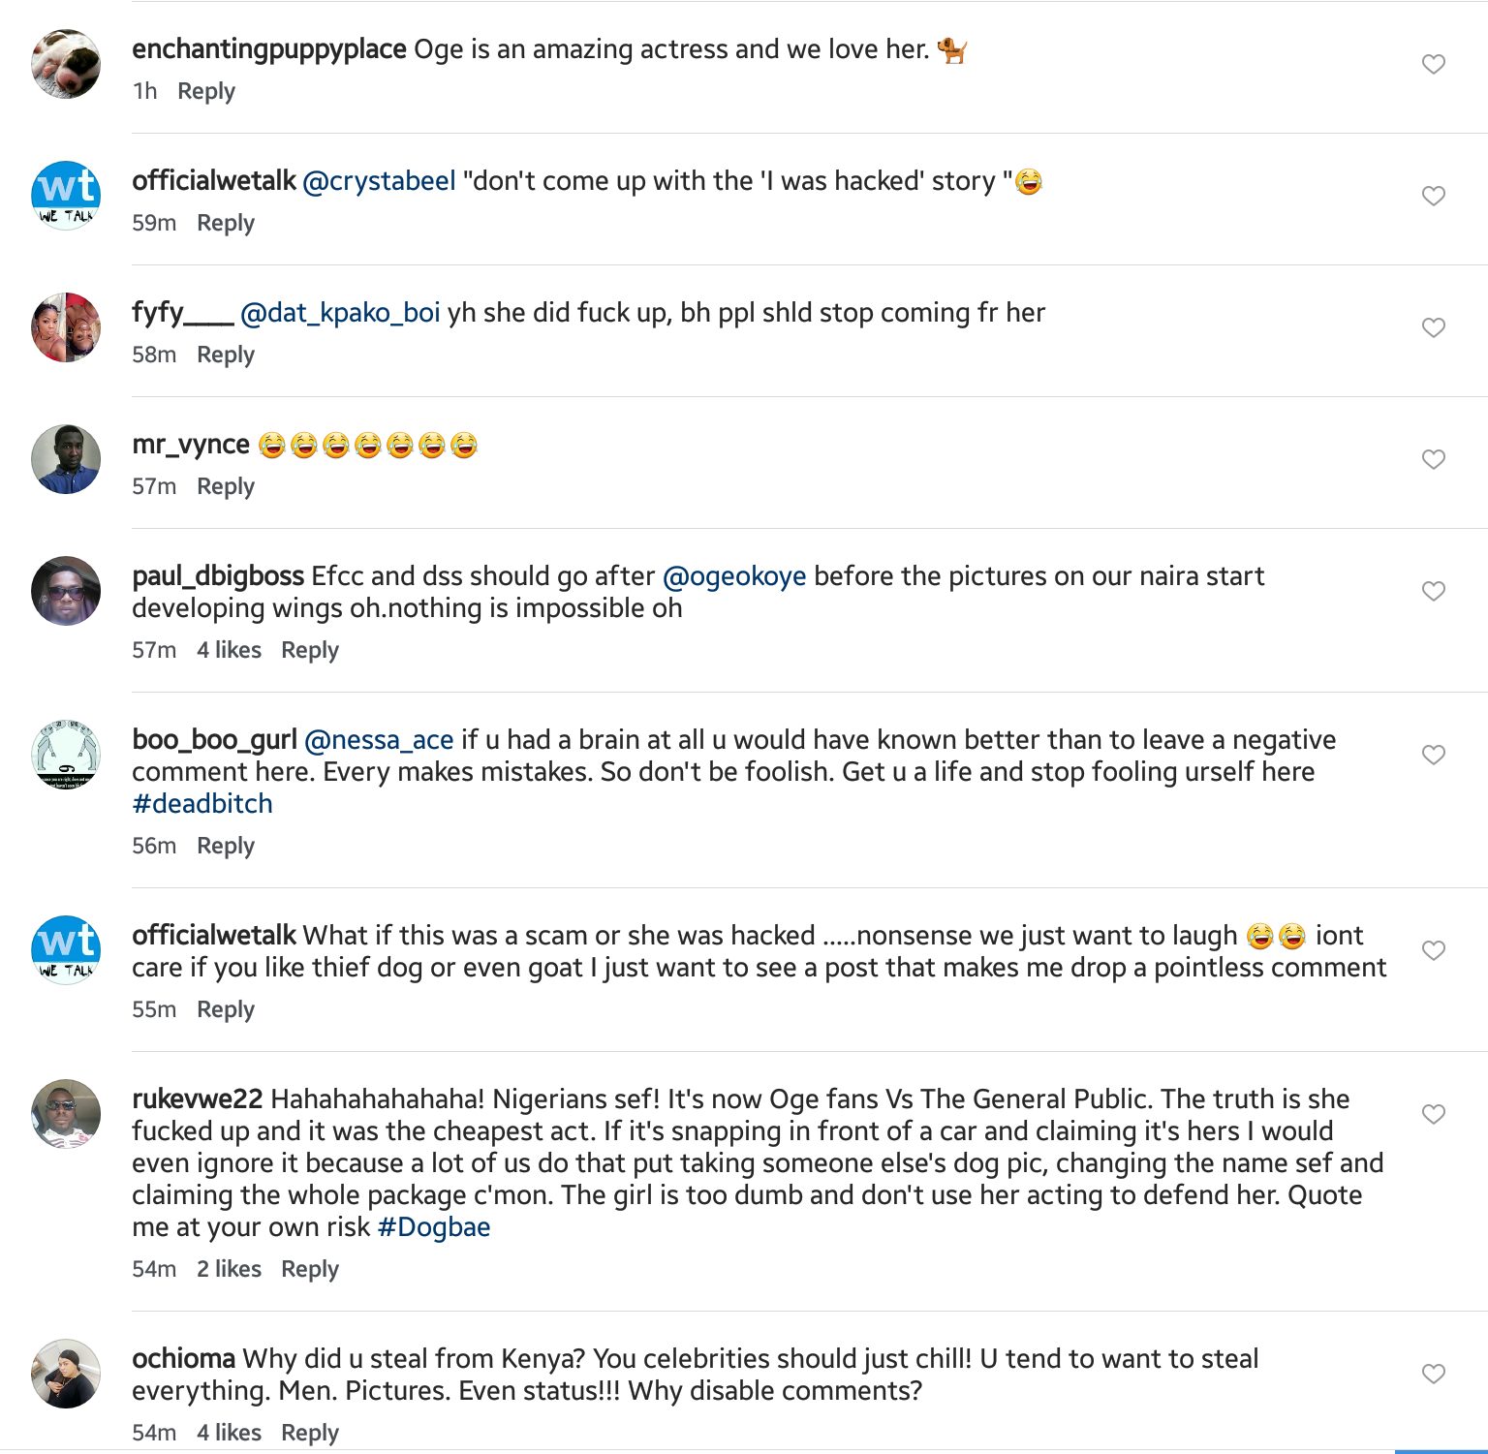The height and width of the screenshot is (1454, 1488).
Task: Heart mr_vynce's laughing emoji comment
Action: point(1434,459)
